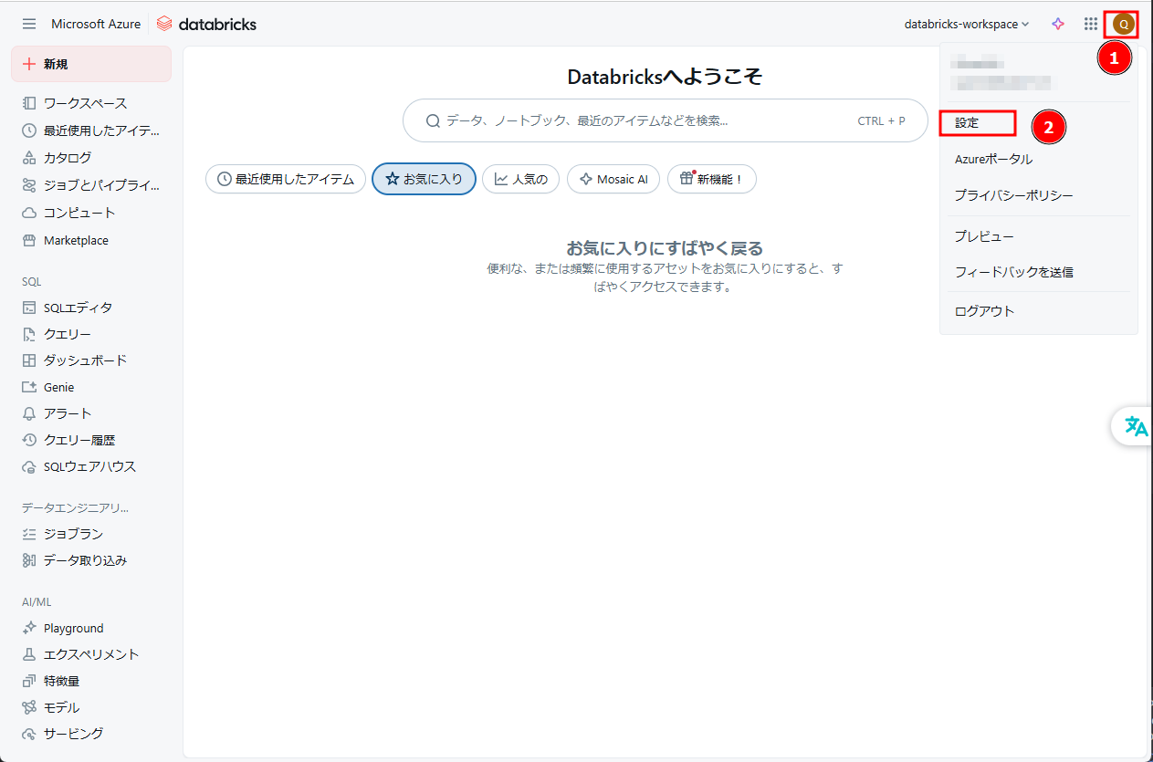The height and width of the screenshot is (762, 1153).
Task: Click the 新機能！ button
Action: pyautogui.click(x=711, y=179)
